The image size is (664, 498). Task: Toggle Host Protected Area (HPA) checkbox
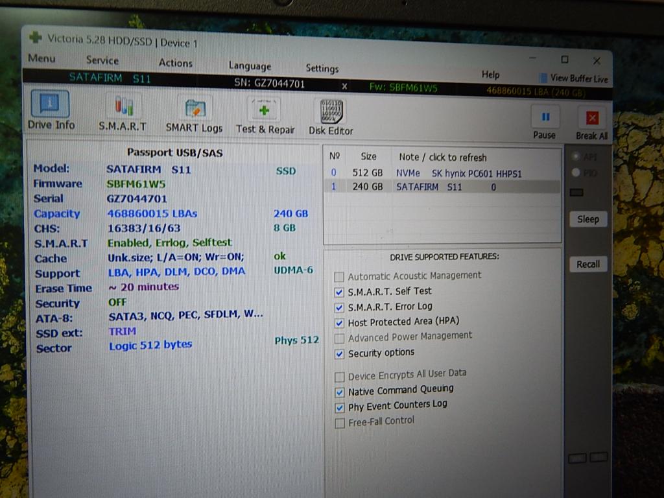339,323
